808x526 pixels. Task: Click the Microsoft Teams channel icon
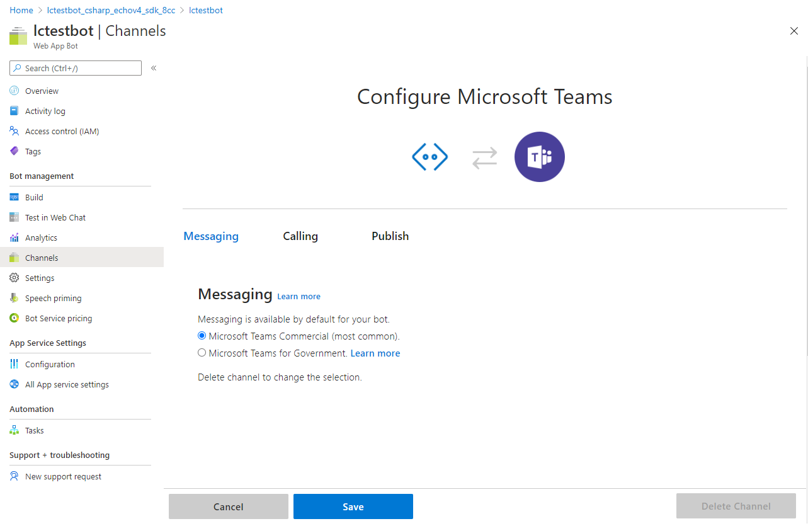click(x=539, y=156)
